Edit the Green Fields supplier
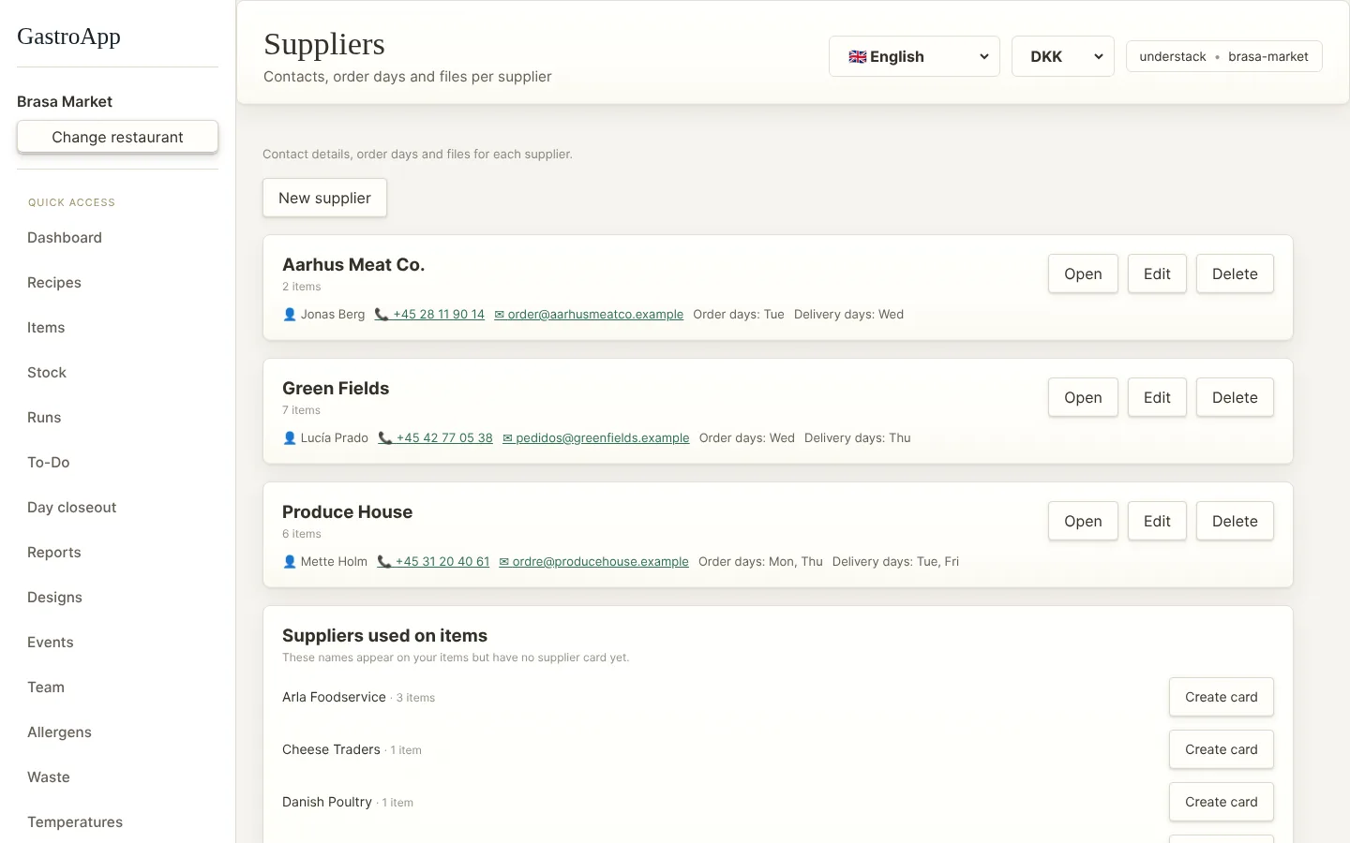This screenshot has width=1350, height=843. (1157, 397)
